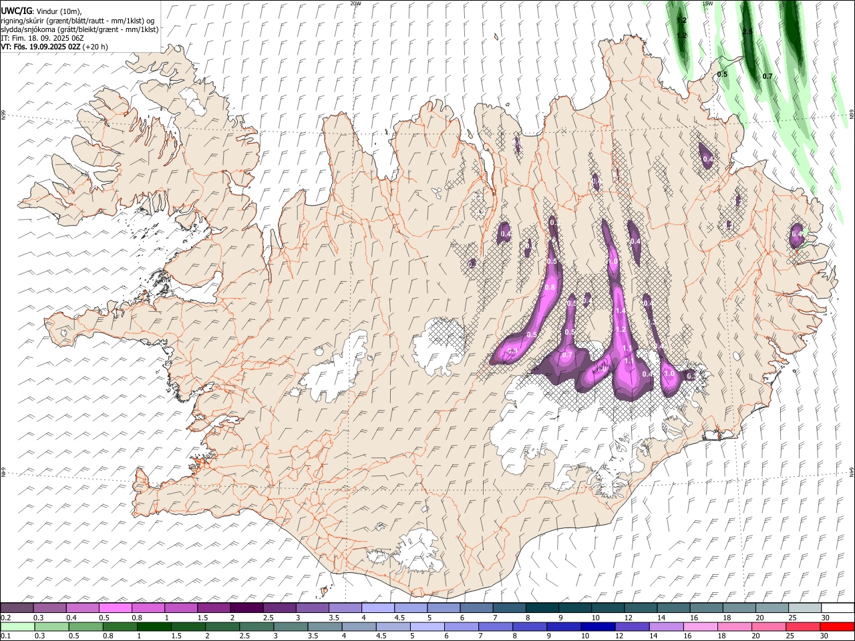This screenshot has width=855, height=641.
Task: Click the lavender top swatch between 4 and 4.5
Action: tap(377, 608)
